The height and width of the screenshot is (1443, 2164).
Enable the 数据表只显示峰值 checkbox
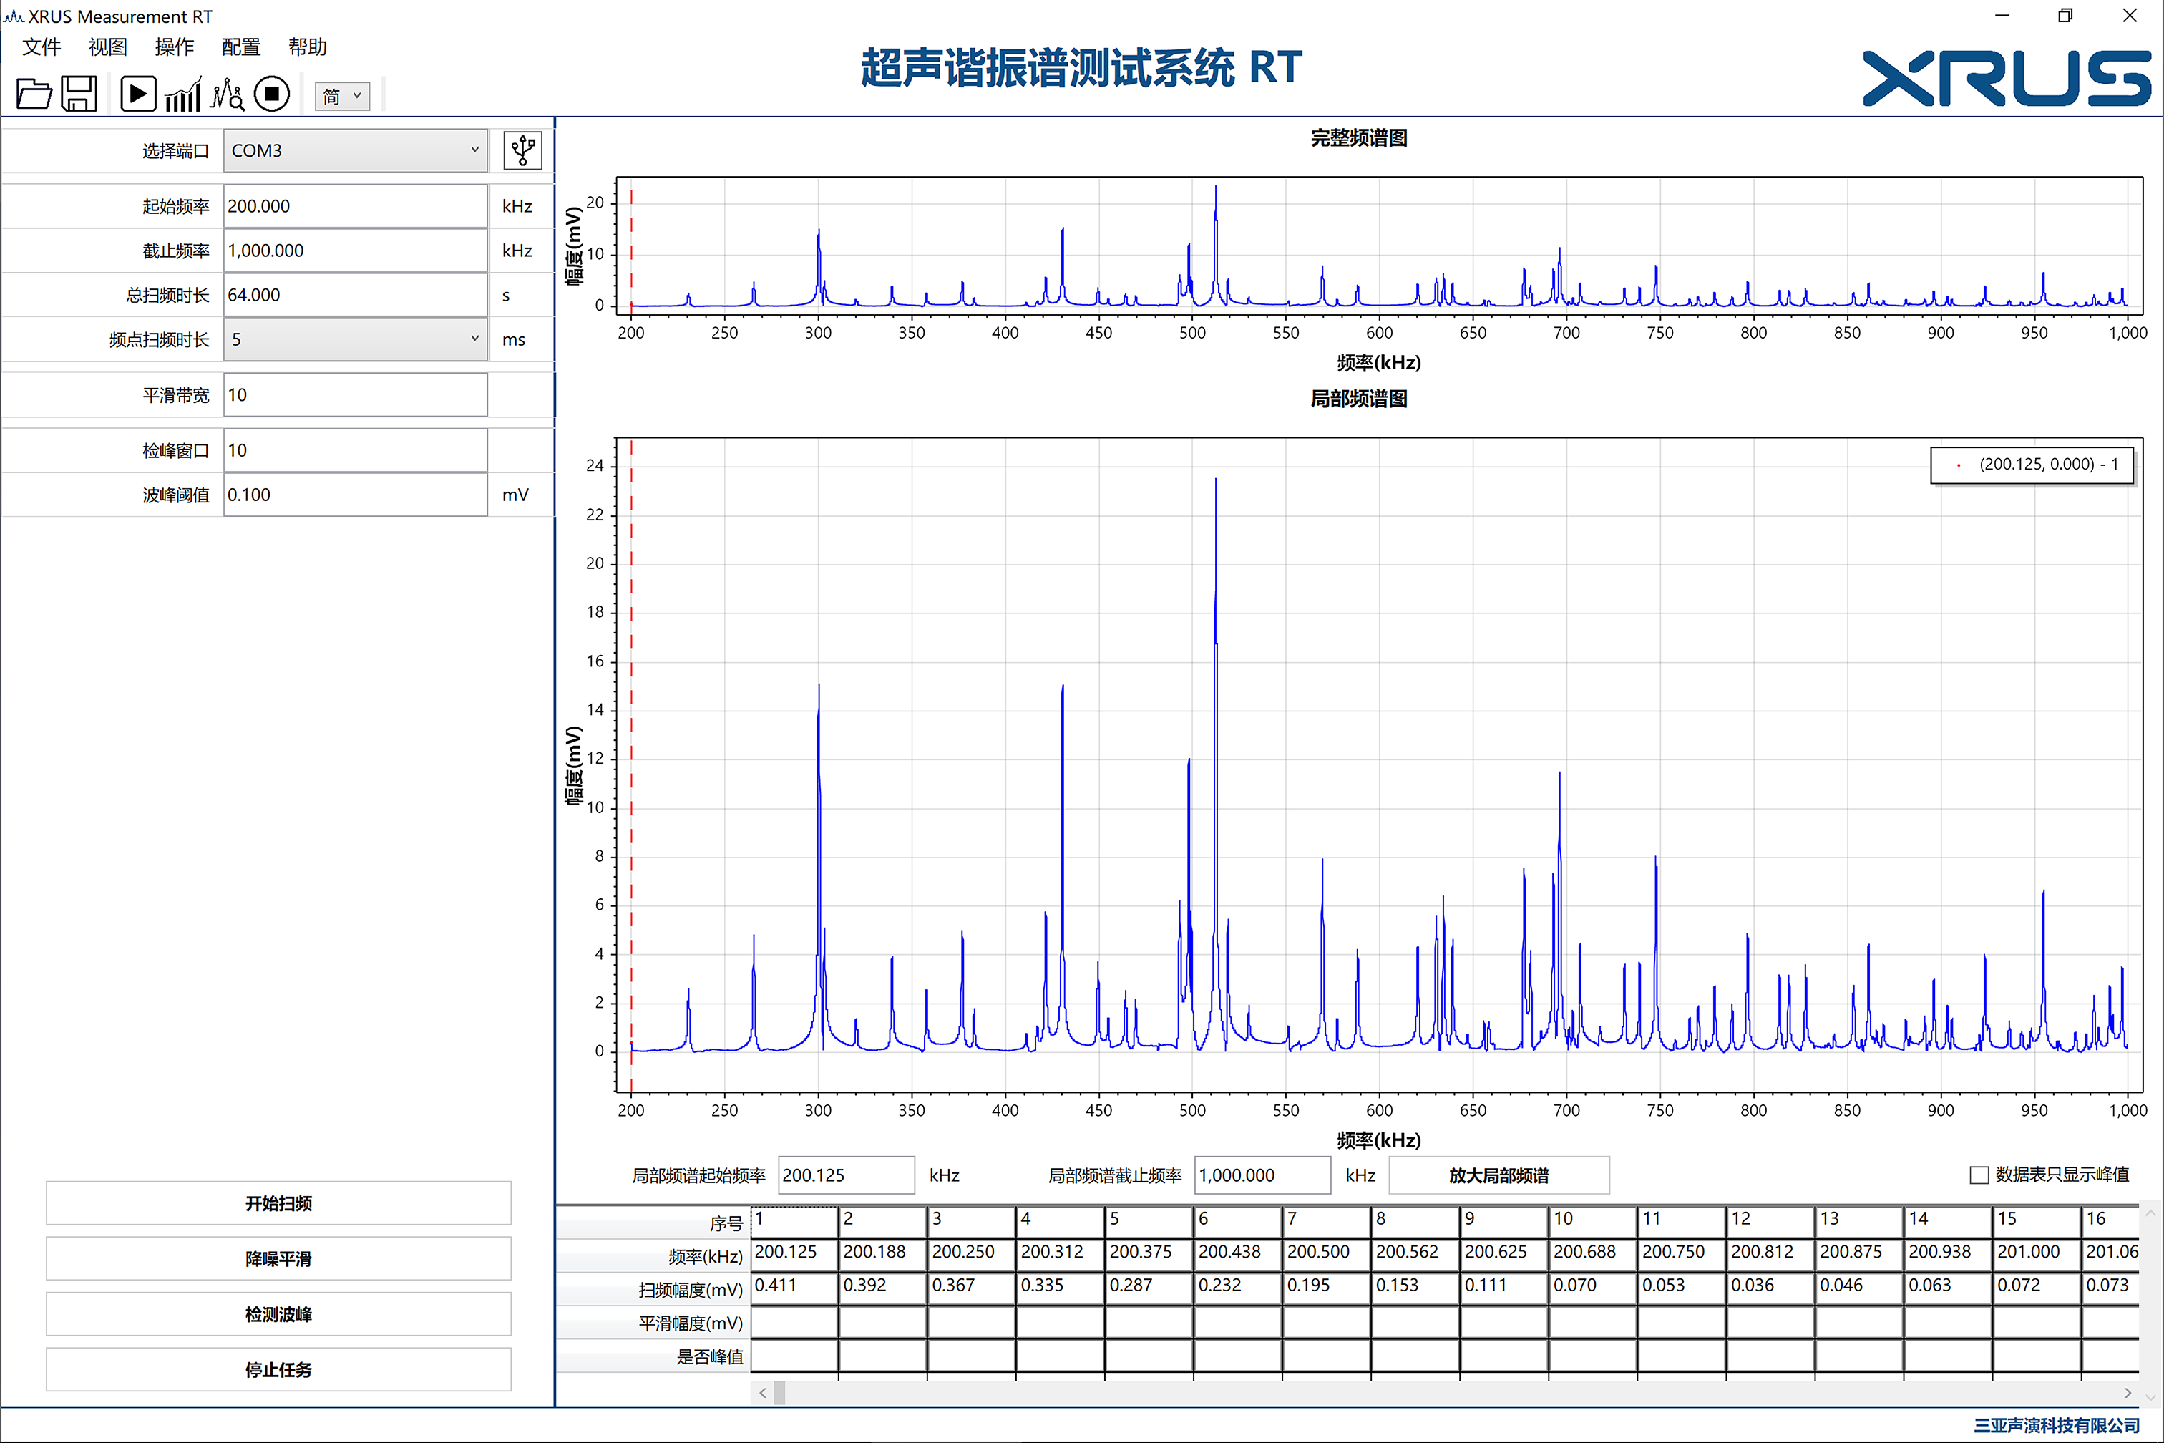pos(1979,1175)
